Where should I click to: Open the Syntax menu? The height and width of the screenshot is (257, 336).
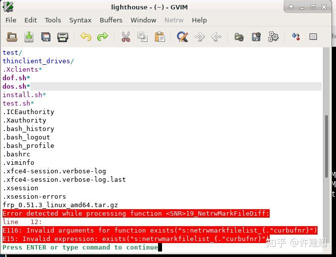pyautogui.click(x=80, y=20)
